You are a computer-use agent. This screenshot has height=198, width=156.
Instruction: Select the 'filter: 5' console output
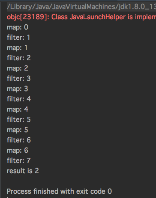tap(19, 120)
